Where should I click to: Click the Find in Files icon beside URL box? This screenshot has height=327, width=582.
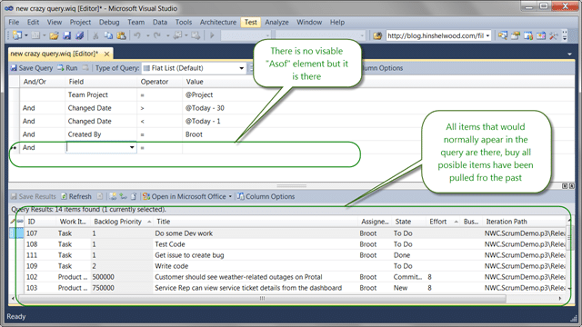pyautogui.click(x=377, y=35)
